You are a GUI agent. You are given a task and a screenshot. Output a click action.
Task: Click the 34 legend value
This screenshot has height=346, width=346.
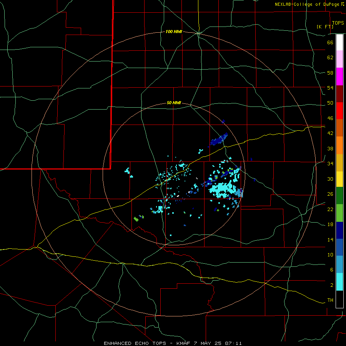[330, 164]
